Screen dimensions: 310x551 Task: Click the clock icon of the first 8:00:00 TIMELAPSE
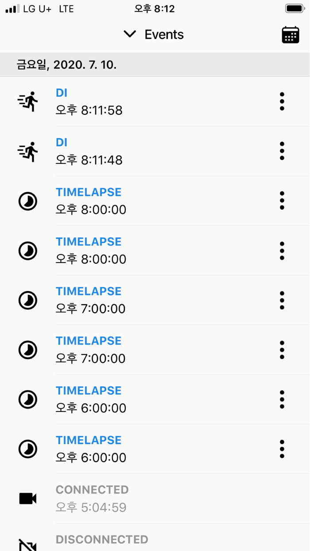28,201
